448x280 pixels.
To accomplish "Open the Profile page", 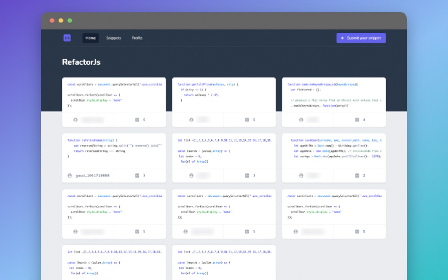I will tap(137, 38).
